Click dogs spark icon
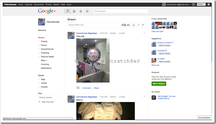The width and height of the screenshot is (216, 124). coord(39,80)
